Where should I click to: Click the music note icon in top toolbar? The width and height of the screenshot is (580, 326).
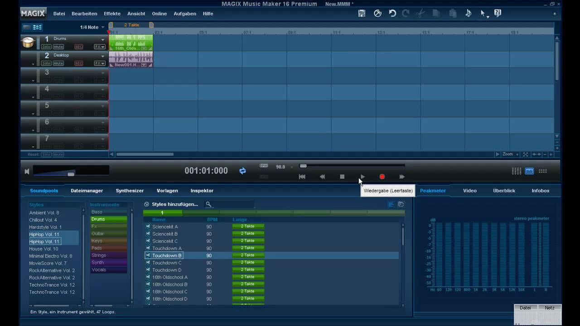[x=468, y=14]
